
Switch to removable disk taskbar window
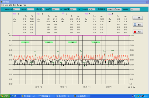click(x=47, y=96)
